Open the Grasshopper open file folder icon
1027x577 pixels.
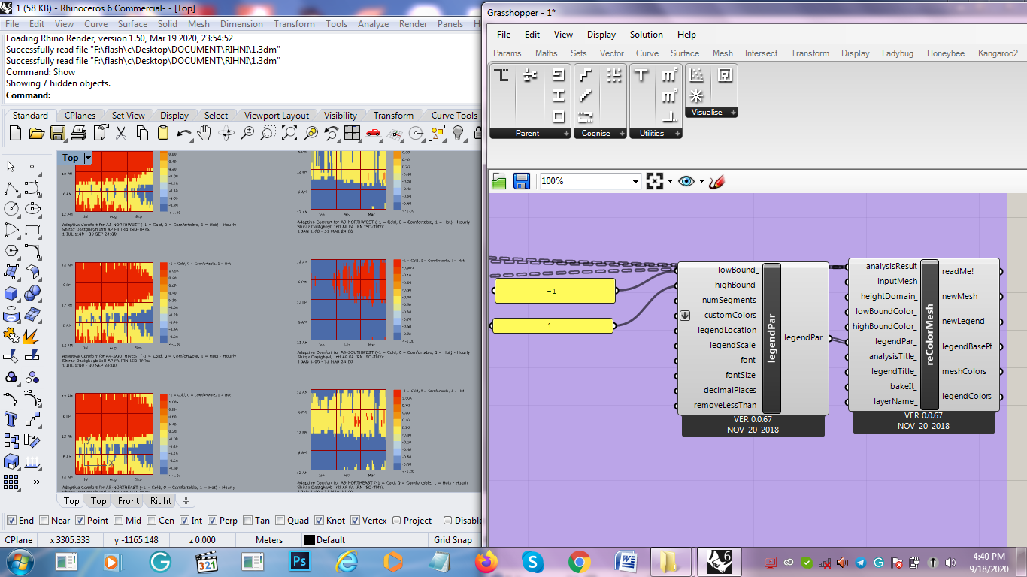tap(499, 180)
